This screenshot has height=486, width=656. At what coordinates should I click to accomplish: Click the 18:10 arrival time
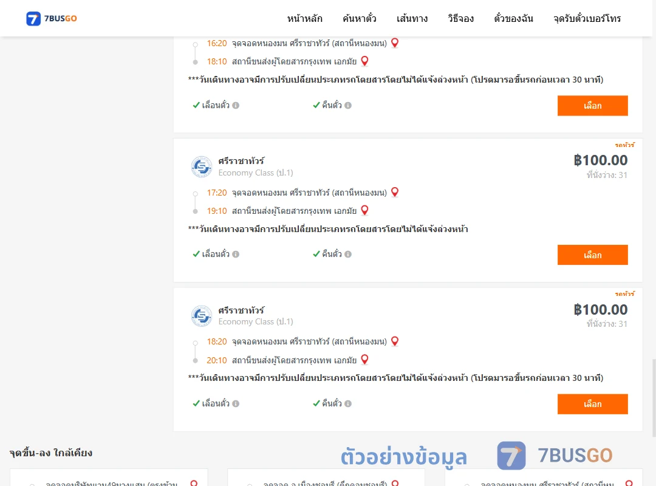[x=217, y=61]
